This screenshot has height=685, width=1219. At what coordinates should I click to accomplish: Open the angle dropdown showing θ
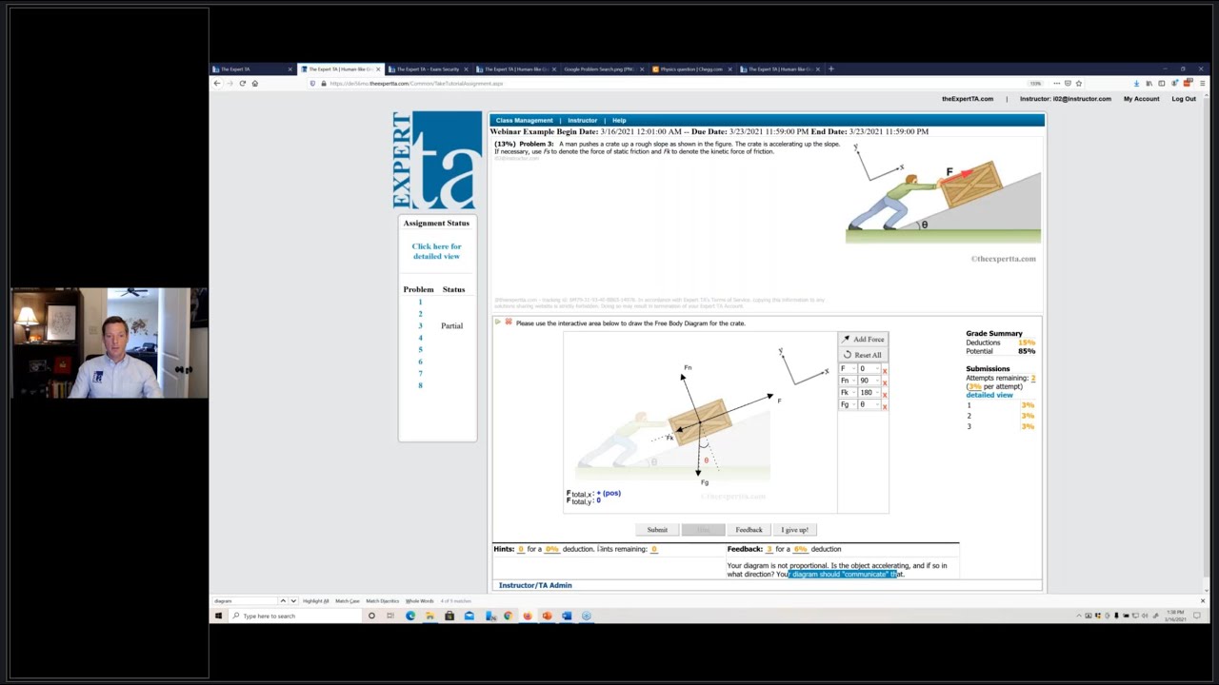[869, 404]
